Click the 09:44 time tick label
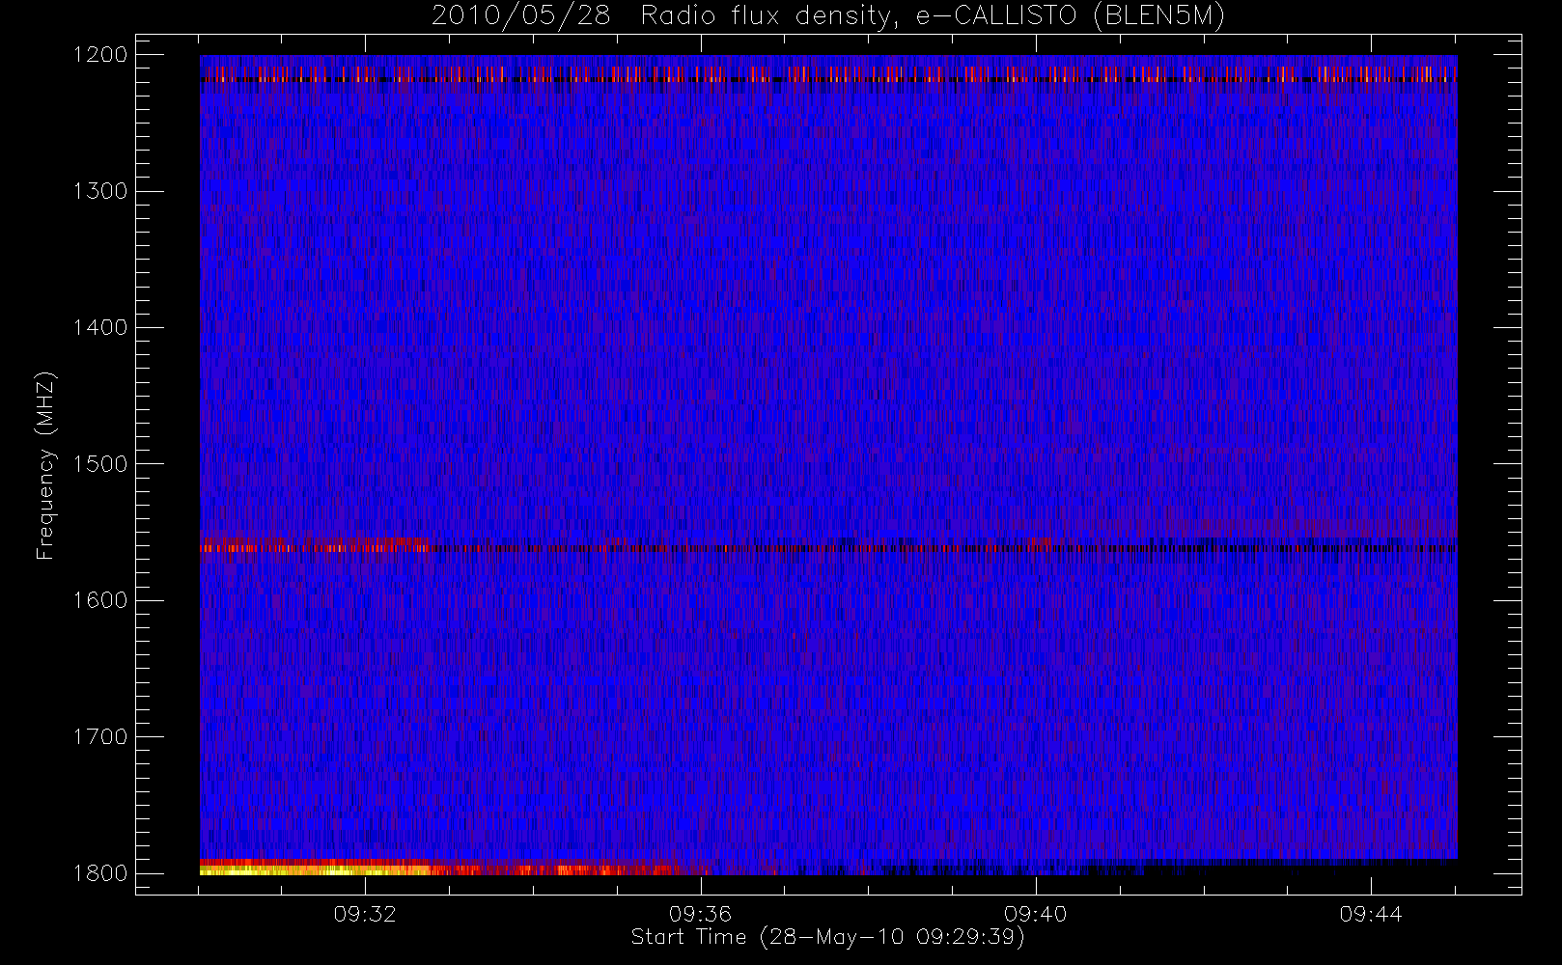This screenshot has width=1562, height=965. 1370,914
